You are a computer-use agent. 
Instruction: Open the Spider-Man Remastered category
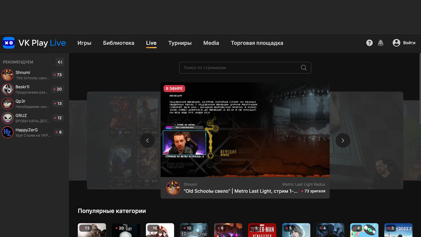point(262,230)
